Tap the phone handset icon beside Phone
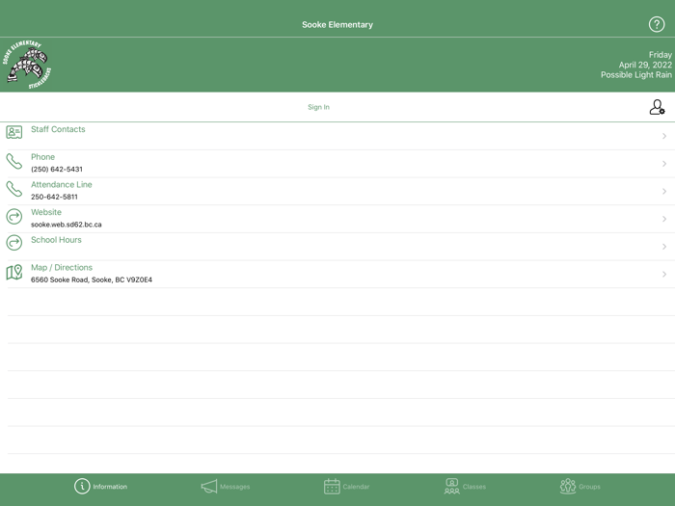 tap(14, 161)
